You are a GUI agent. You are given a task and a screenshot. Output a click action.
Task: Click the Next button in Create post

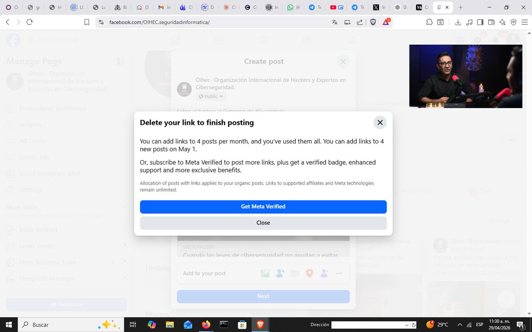263,296
